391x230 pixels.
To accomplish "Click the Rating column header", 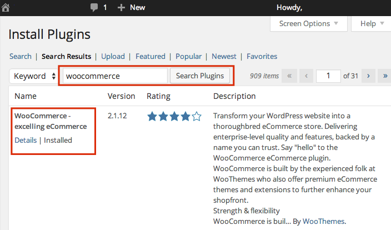I will coord(158,96).
